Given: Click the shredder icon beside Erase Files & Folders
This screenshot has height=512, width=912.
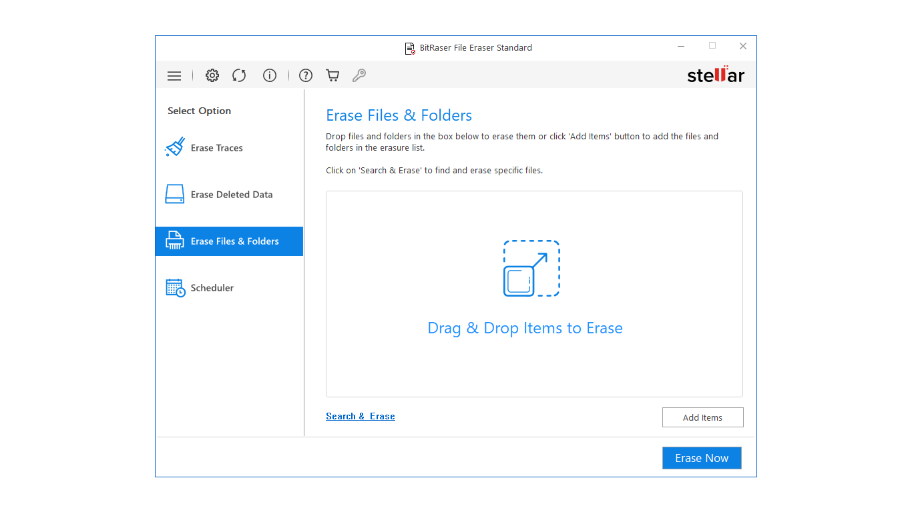Looking at the screenshot, I should tap(175, 241).
